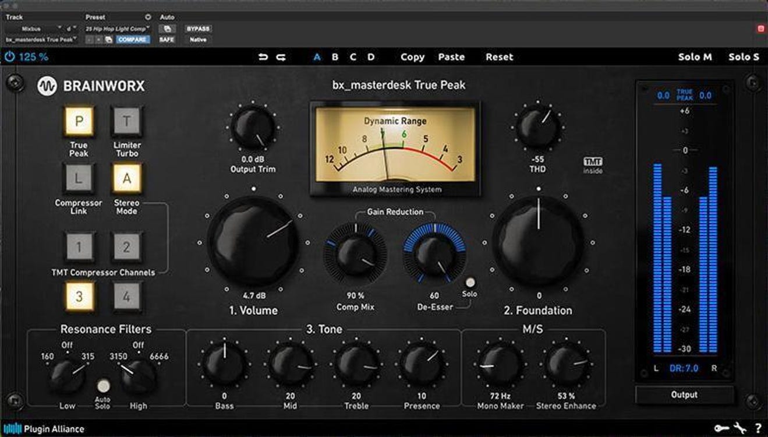Click the Reset button
Screen dimensions: 768x437
coord(499,57)
